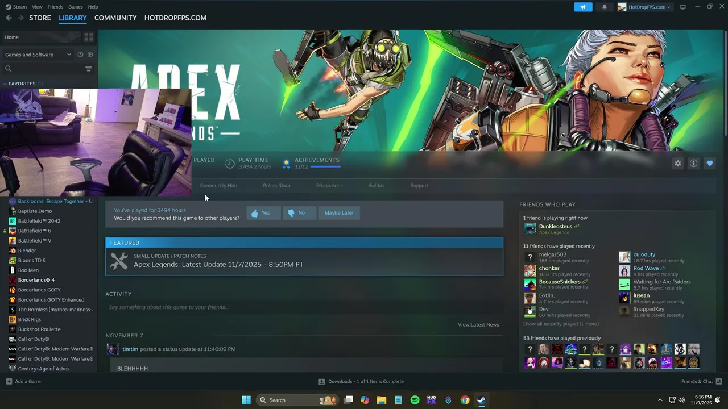Image resolution: width=728 pixels, height=409 pixels.
Task: Open Copilot from the taskbar
Action: tap(365, 400)
